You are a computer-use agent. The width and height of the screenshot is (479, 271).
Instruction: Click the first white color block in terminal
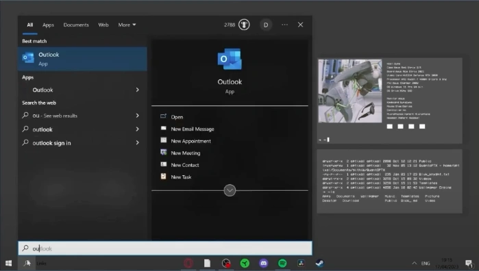[x=389, y=127]
